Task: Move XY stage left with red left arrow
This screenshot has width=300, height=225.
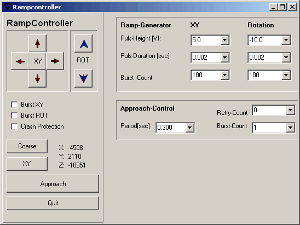Action: [x=20, y=61]
